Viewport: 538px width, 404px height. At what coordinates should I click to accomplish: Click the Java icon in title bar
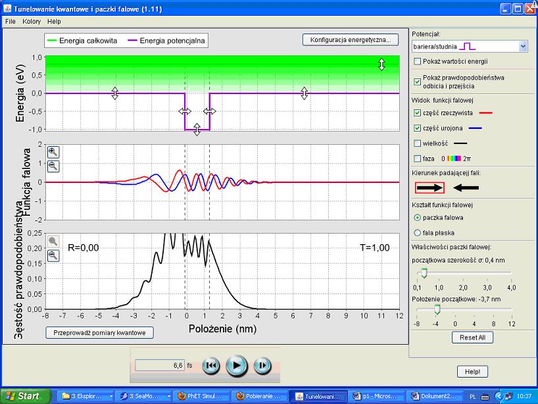[x=7, y=9]
